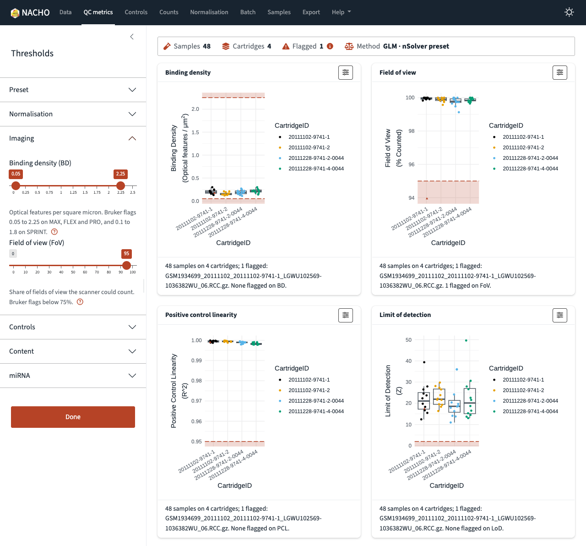Click the Cartridges stack icon
The height and width of the screenshot is (546, 586).
pos(226,46)
